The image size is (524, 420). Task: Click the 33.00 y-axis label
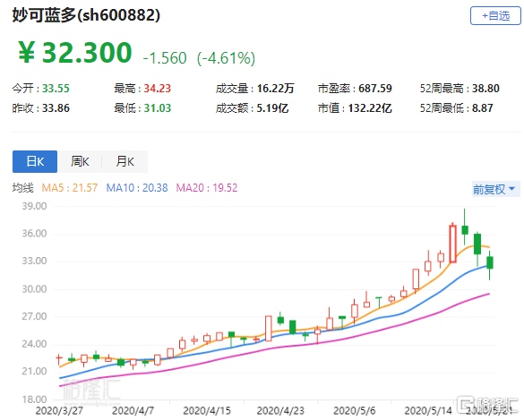click(x=34, y=261)
